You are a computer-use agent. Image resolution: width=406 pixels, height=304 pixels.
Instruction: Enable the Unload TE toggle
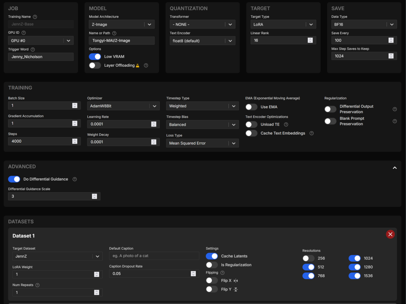251,124
